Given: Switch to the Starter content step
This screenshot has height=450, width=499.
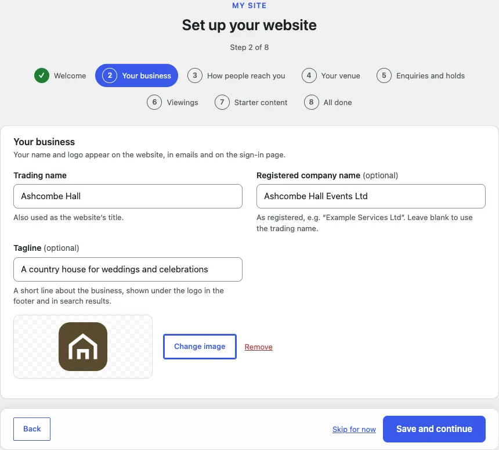Looking at the screenshot, I should point(251,102).
